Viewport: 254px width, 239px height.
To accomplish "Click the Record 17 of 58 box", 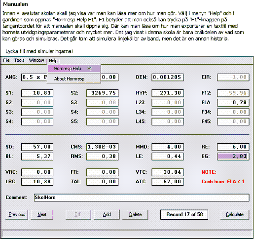I will 184,214.
